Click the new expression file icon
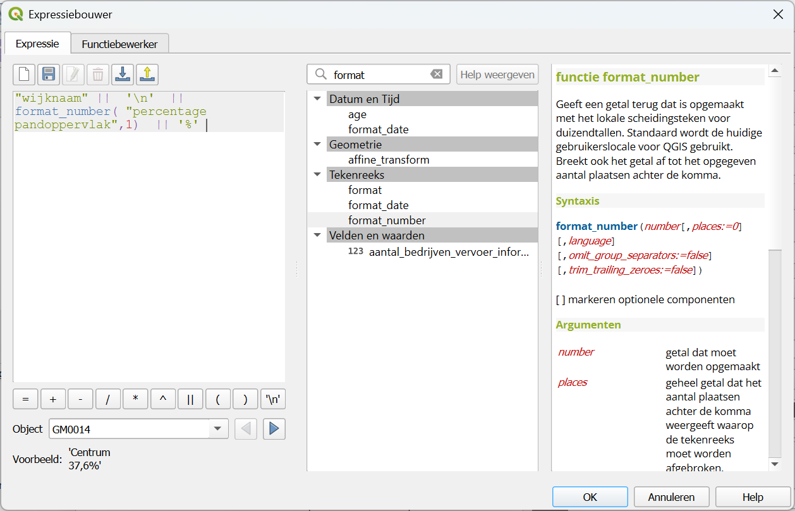Screen dimensions: 795x511 24,75
